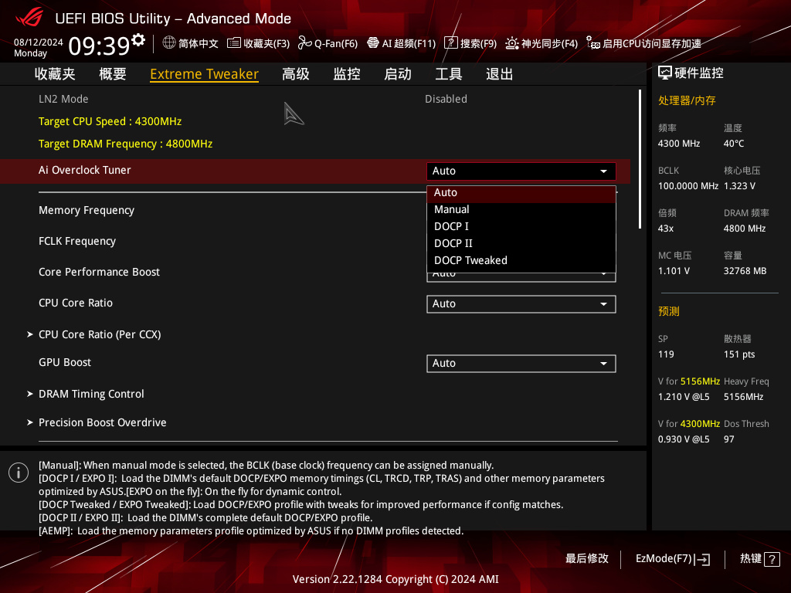Click the 100.0000 MHz BCLK value

[688, 186]
